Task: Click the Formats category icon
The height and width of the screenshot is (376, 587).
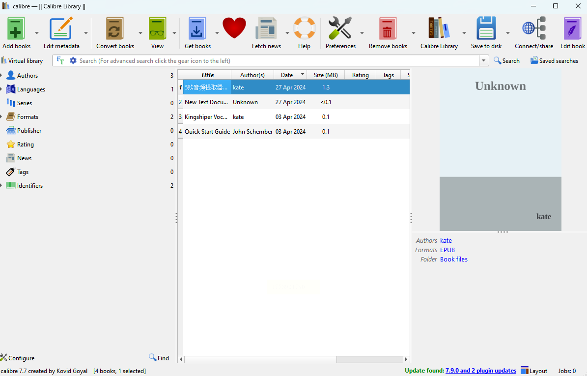Action: 11,116
